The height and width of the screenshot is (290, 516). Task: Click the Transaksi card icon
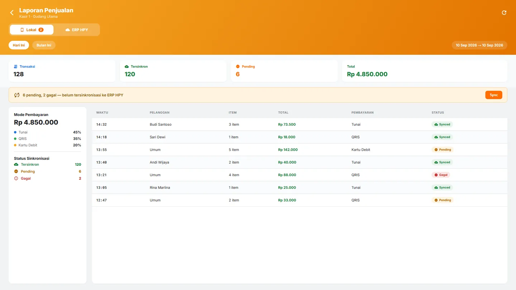(x=15, y=67)
